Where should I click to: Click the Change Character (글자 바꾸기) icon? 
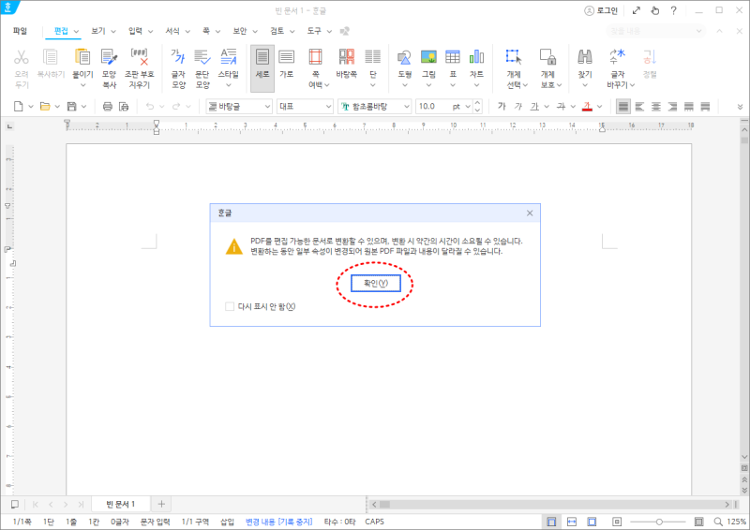click(x=618, y=57)
